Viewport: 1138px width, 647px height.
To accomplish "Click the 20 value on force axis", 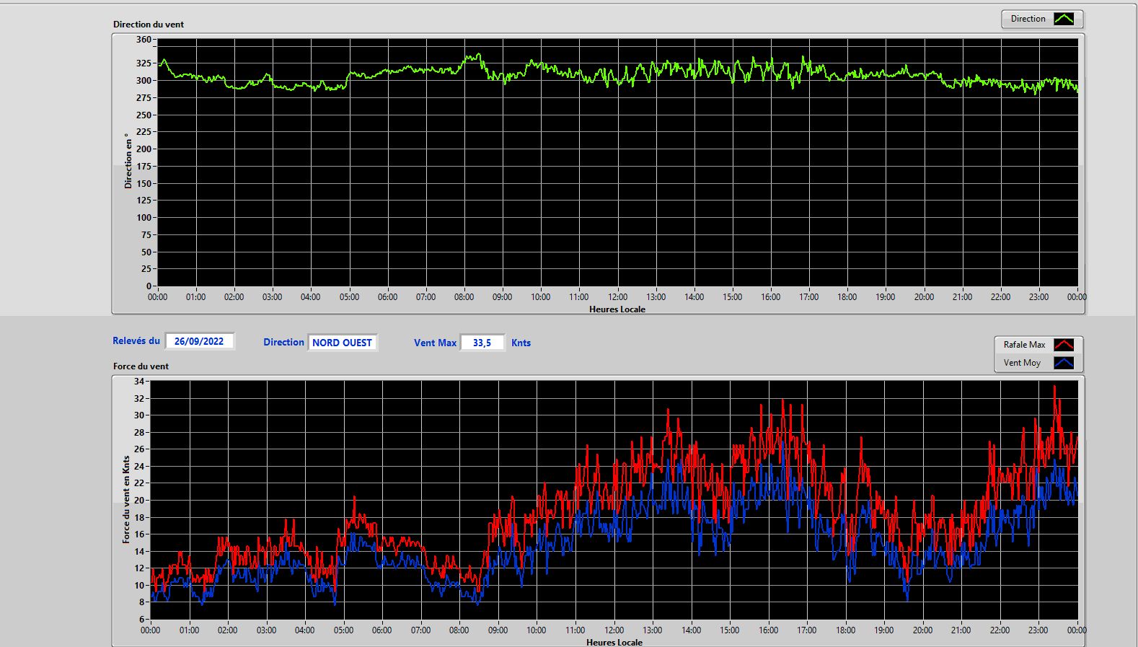I will pos(139,500).
